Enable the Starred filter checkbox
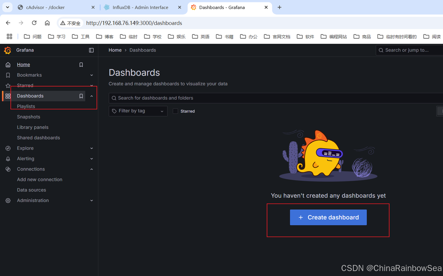443x276 pixels. 175,111
